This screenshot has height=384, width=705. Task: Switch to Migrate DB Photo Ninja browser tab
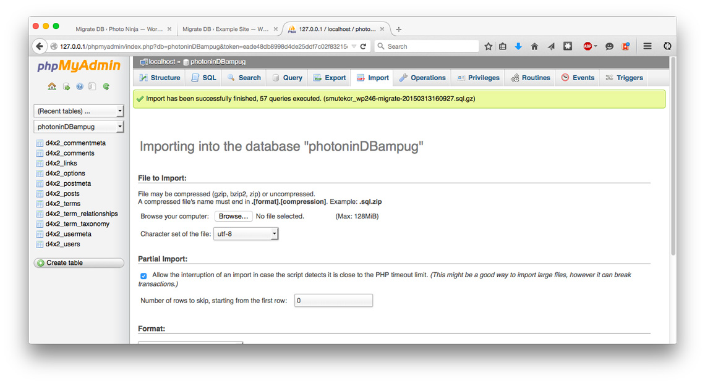[119, 29]
